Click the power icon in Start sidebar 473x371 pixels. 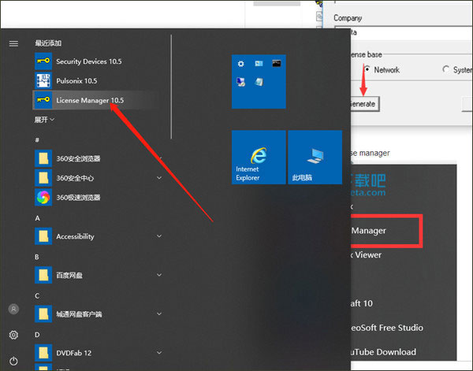(13, 359)
